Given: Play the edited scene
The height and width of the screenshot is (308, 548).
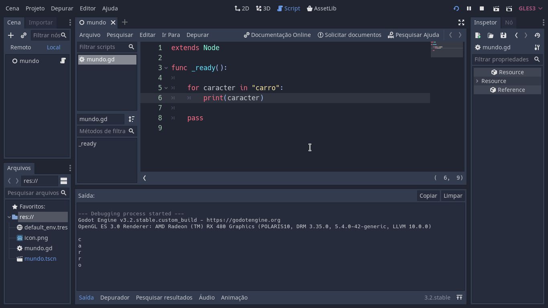Looking at the screenshot, I should tap(496, 8).
